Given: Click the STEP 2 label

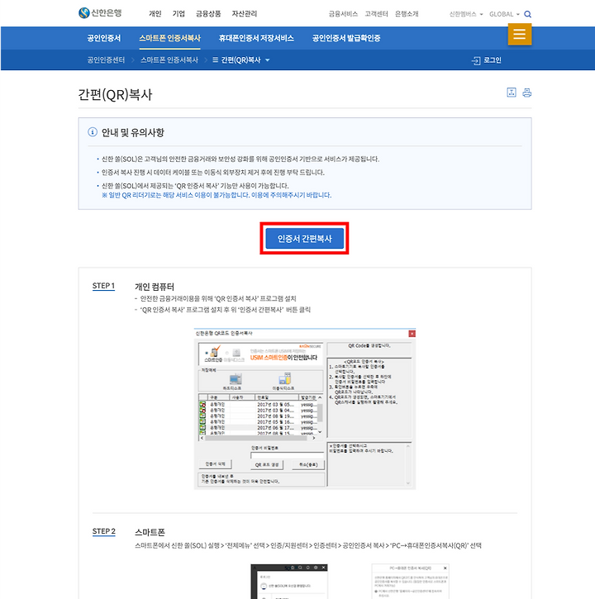Looking at the screenshot, I should pos(103,531).
